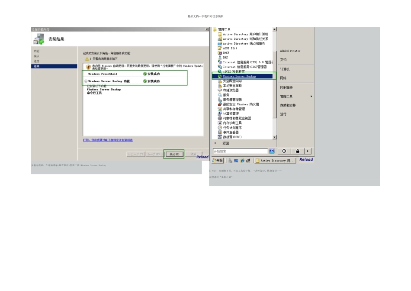Click the Active Directory 用... taskbar button
The image size is (411, 291).
[x=276, y=161]
